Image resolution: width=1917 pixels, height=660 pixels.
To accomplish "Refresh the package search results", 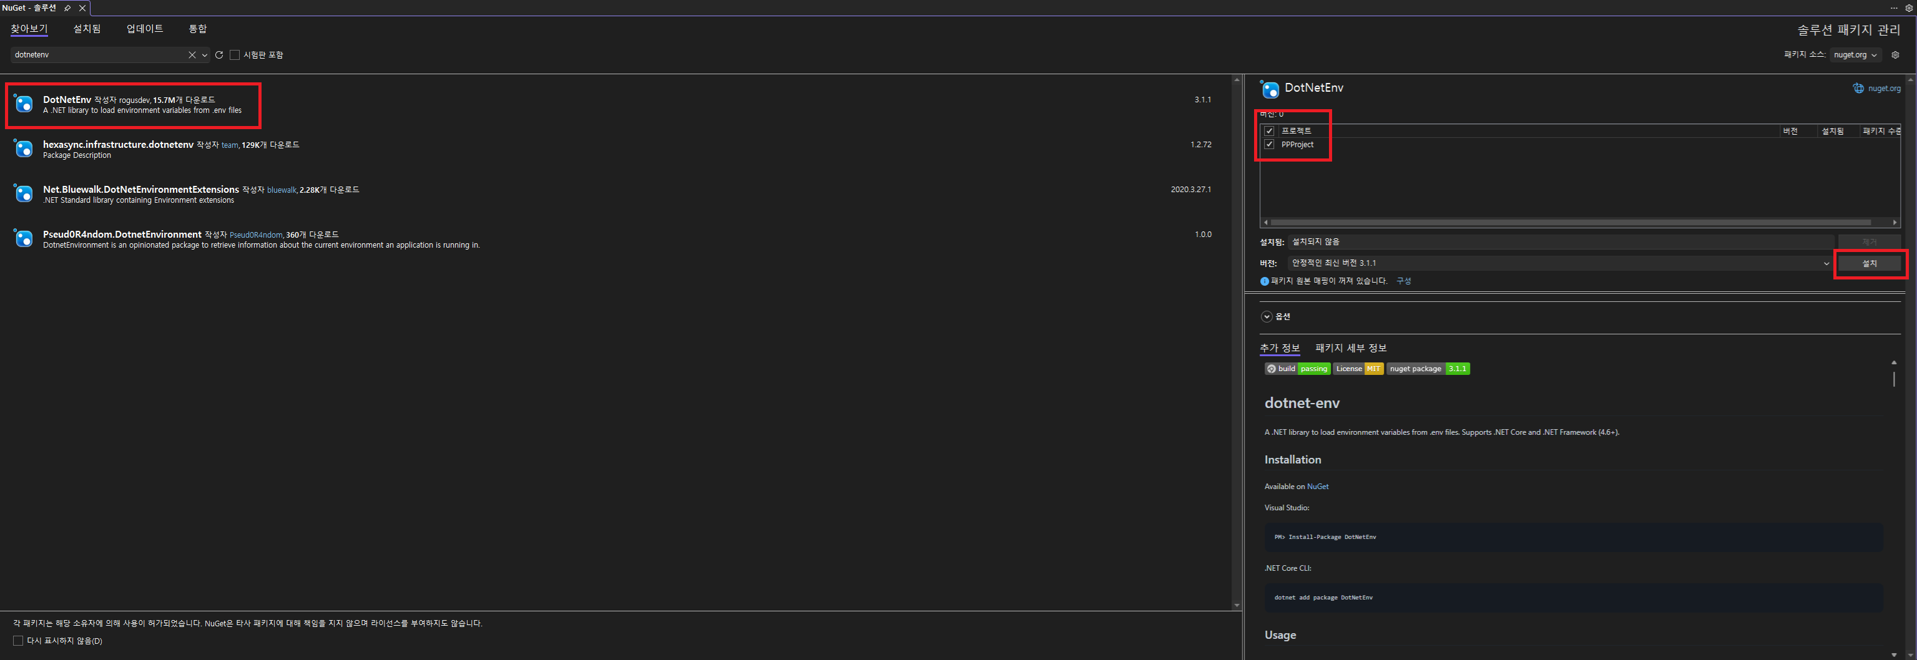I will (x=218, y=55).
